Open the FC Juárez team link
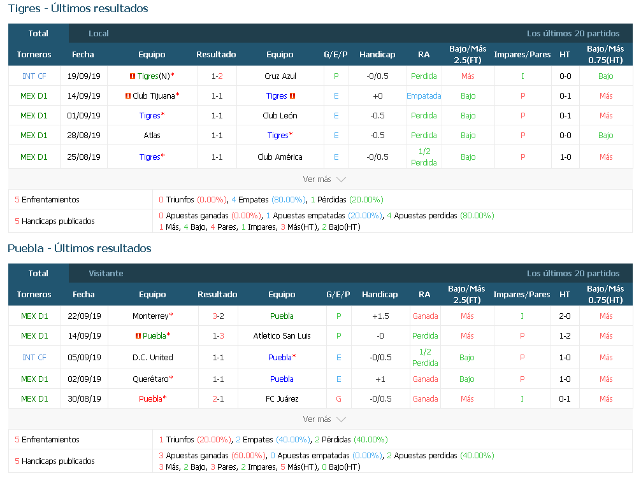Screen dimensions: 641x478 (x=282, y=399)
